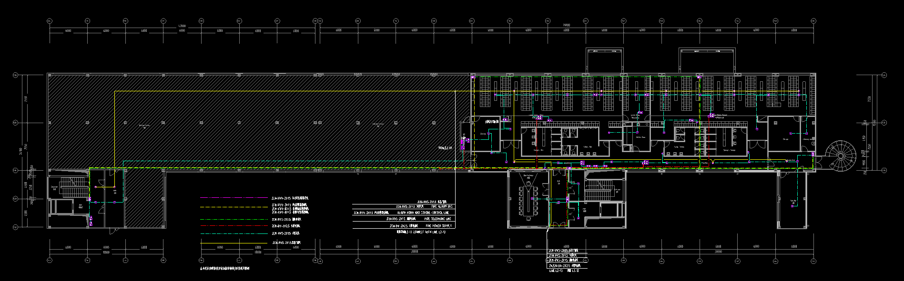
Task: Click the magenta legend line sample
Action: point(234,197)
